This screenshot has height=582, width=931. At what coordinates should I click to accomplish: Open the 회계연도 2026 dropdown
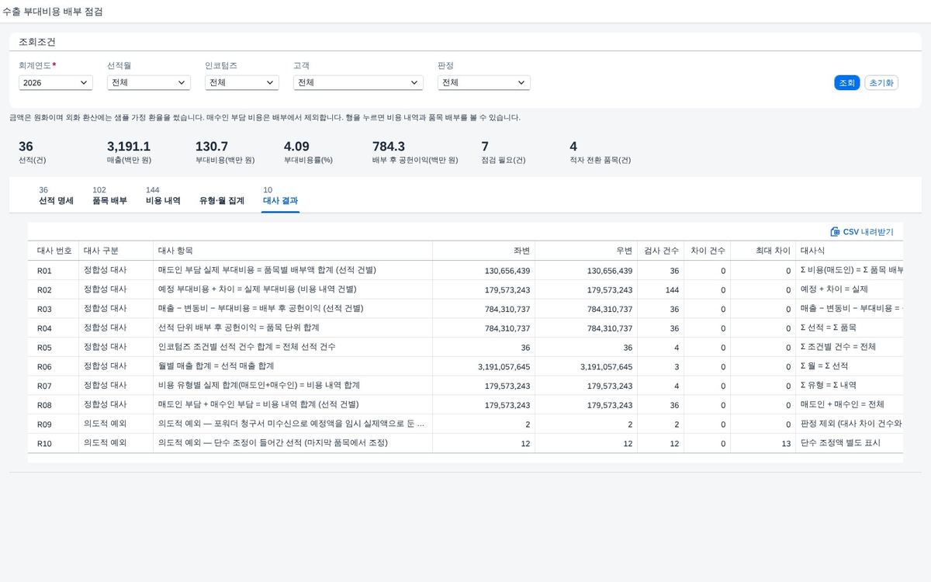point(56,82)
